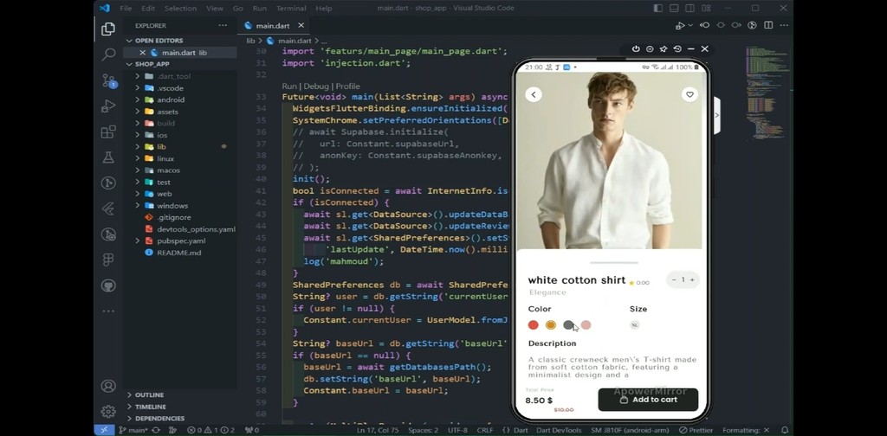887x436 pixels.
Task: Open the Search view in the activity bar
Action: coord(108,54)
